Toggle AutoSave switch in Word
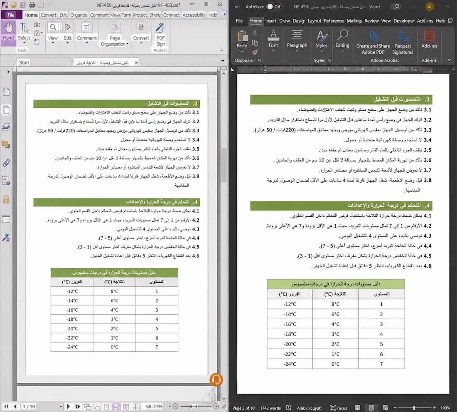 click(274, 6)
